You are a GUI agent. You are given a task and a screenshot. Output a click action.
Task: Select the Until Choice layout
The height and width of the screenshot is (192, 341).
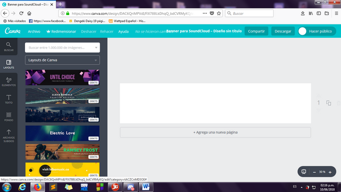[x=62, y=77]
